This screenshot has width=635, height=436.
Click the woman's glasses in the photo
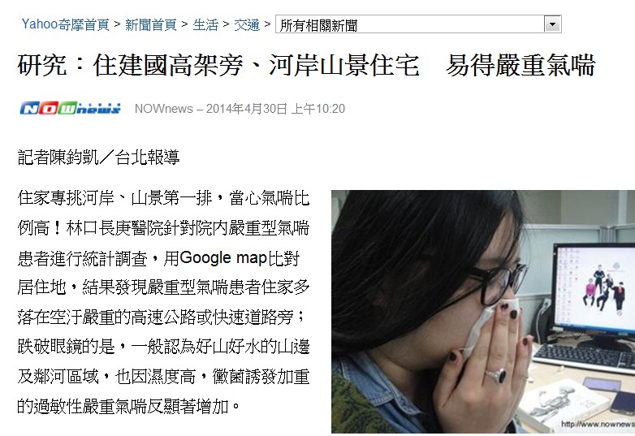(x=500, y=283)
